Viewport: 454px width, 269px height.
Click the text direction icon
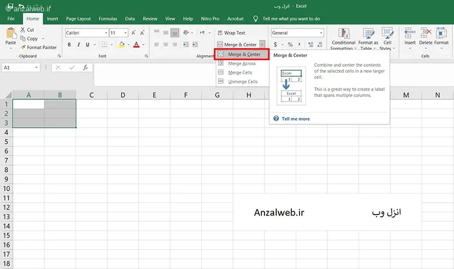203,32
